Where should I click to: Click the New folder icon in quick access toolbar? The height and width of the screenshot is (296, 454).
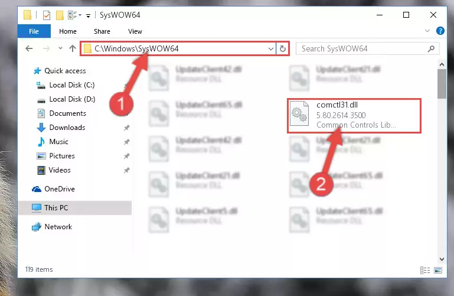point(60,15)
